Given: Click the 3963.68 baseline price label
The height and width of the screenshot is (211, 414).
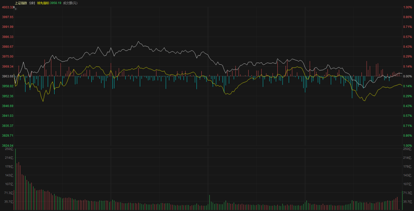Looking at the screenshot, I should [x=7, y=76].
